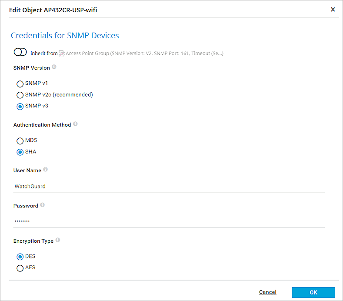The width and height of the screenshot is (343, 301).
Task: Select the SNMP v1 radio option
Action: (x=20, y=84)
